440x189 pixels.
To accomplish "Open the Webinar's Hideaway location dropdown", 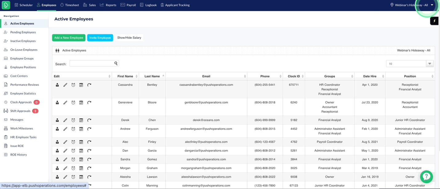I will click(412, 5).
